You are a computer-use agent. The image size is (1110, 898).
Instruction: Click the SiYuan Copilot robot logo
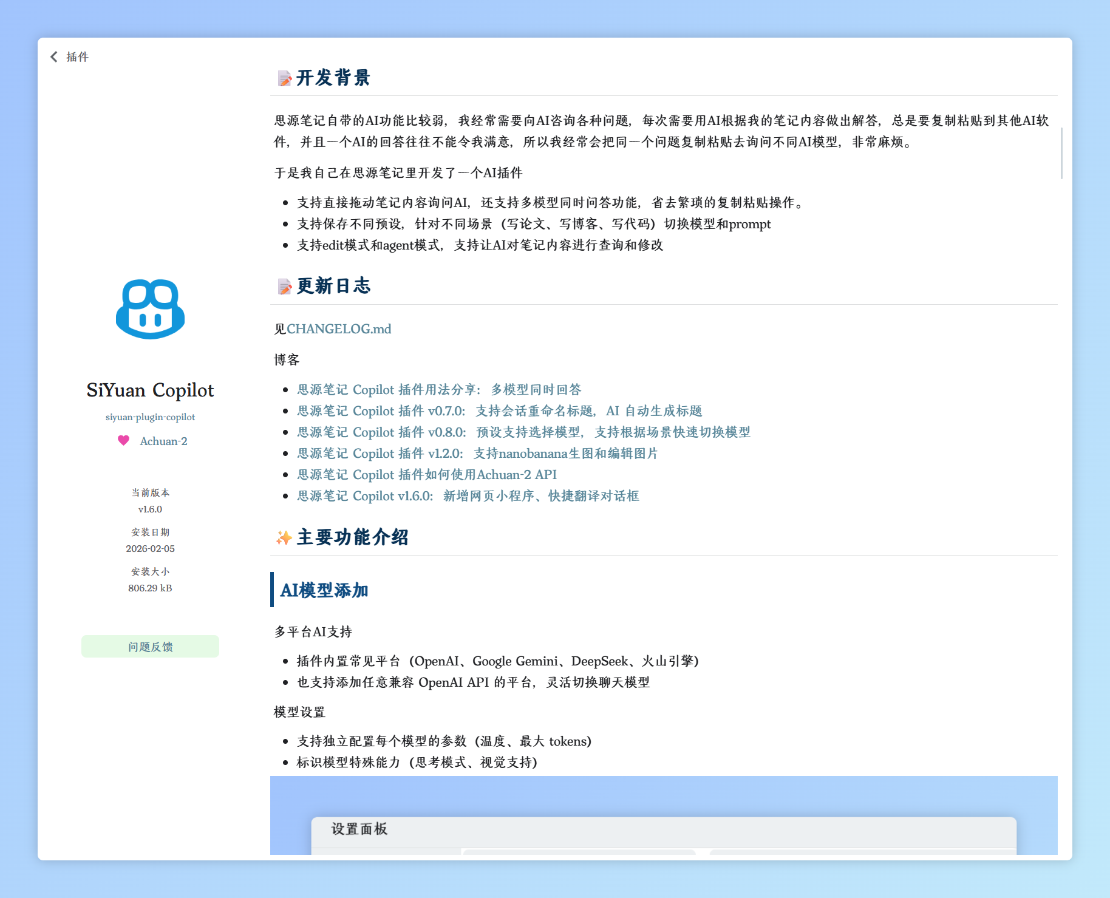[x=150, y=309]
